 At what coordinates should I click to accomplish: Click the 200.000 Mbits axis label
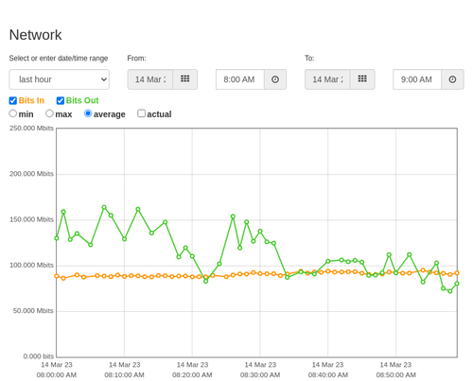tap(31, 174)
